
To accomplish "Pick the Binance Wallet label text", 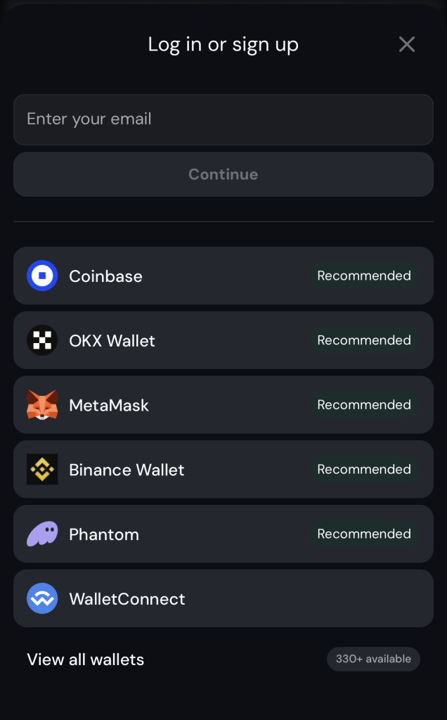I will click(127, 470).
